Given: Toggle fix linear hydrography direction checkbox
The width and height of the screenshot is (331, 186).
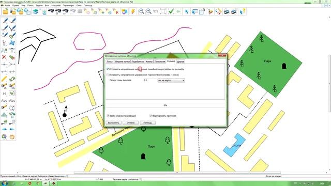Looking at the screenshot, I should pos(108,69).
